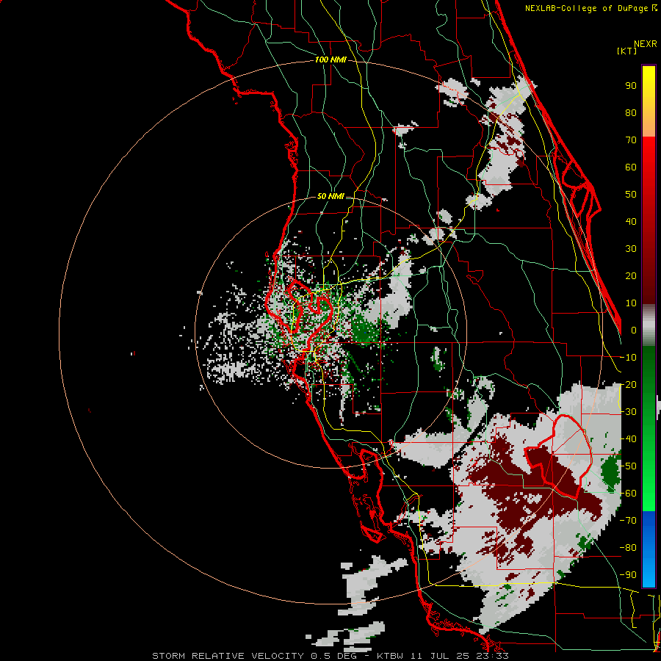Screen dimensions: 661x661
Task: Click the 100 NMI range ring label
Action: [x=330, y=60]
